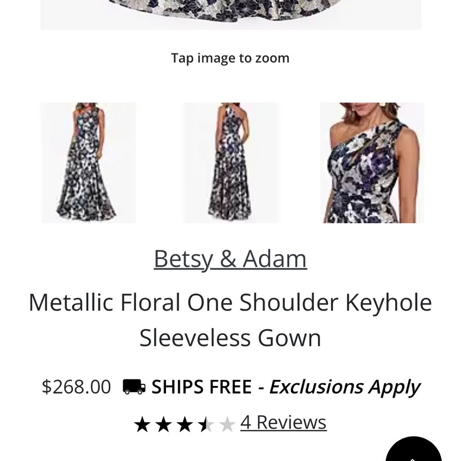Select the empty gray fifth star

tap(228, 421)
